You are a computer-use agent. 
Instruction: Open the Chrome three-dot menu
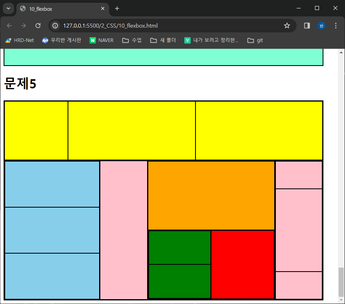(336, 25)
